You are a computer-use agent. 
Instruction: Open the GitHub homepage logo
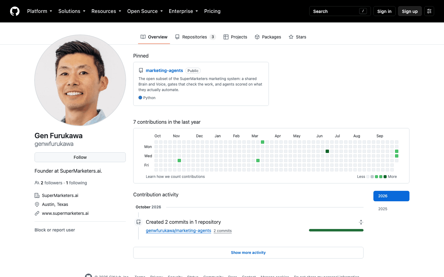pyautogui.click(x=15, y=11)
